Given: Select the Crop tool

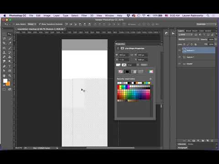Looking at the screenshot, I should coord(4,43).
